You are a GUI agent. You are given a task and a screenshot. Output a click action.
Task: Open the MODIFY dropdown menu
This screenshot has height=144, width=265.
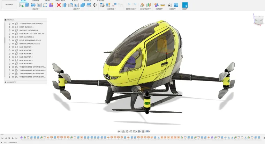[76, 9]
